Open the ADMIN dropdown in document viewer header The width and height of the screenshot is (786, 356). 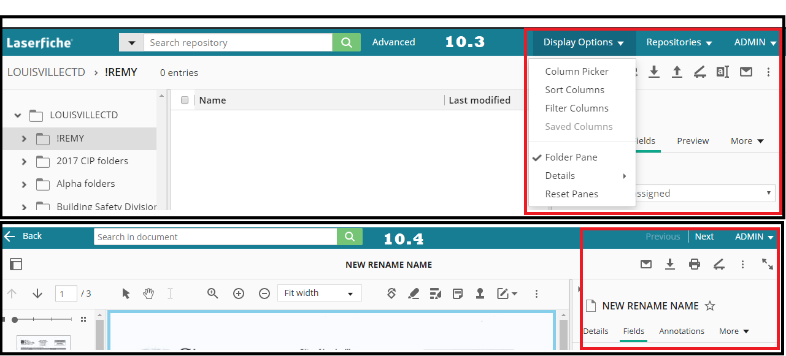755,237
